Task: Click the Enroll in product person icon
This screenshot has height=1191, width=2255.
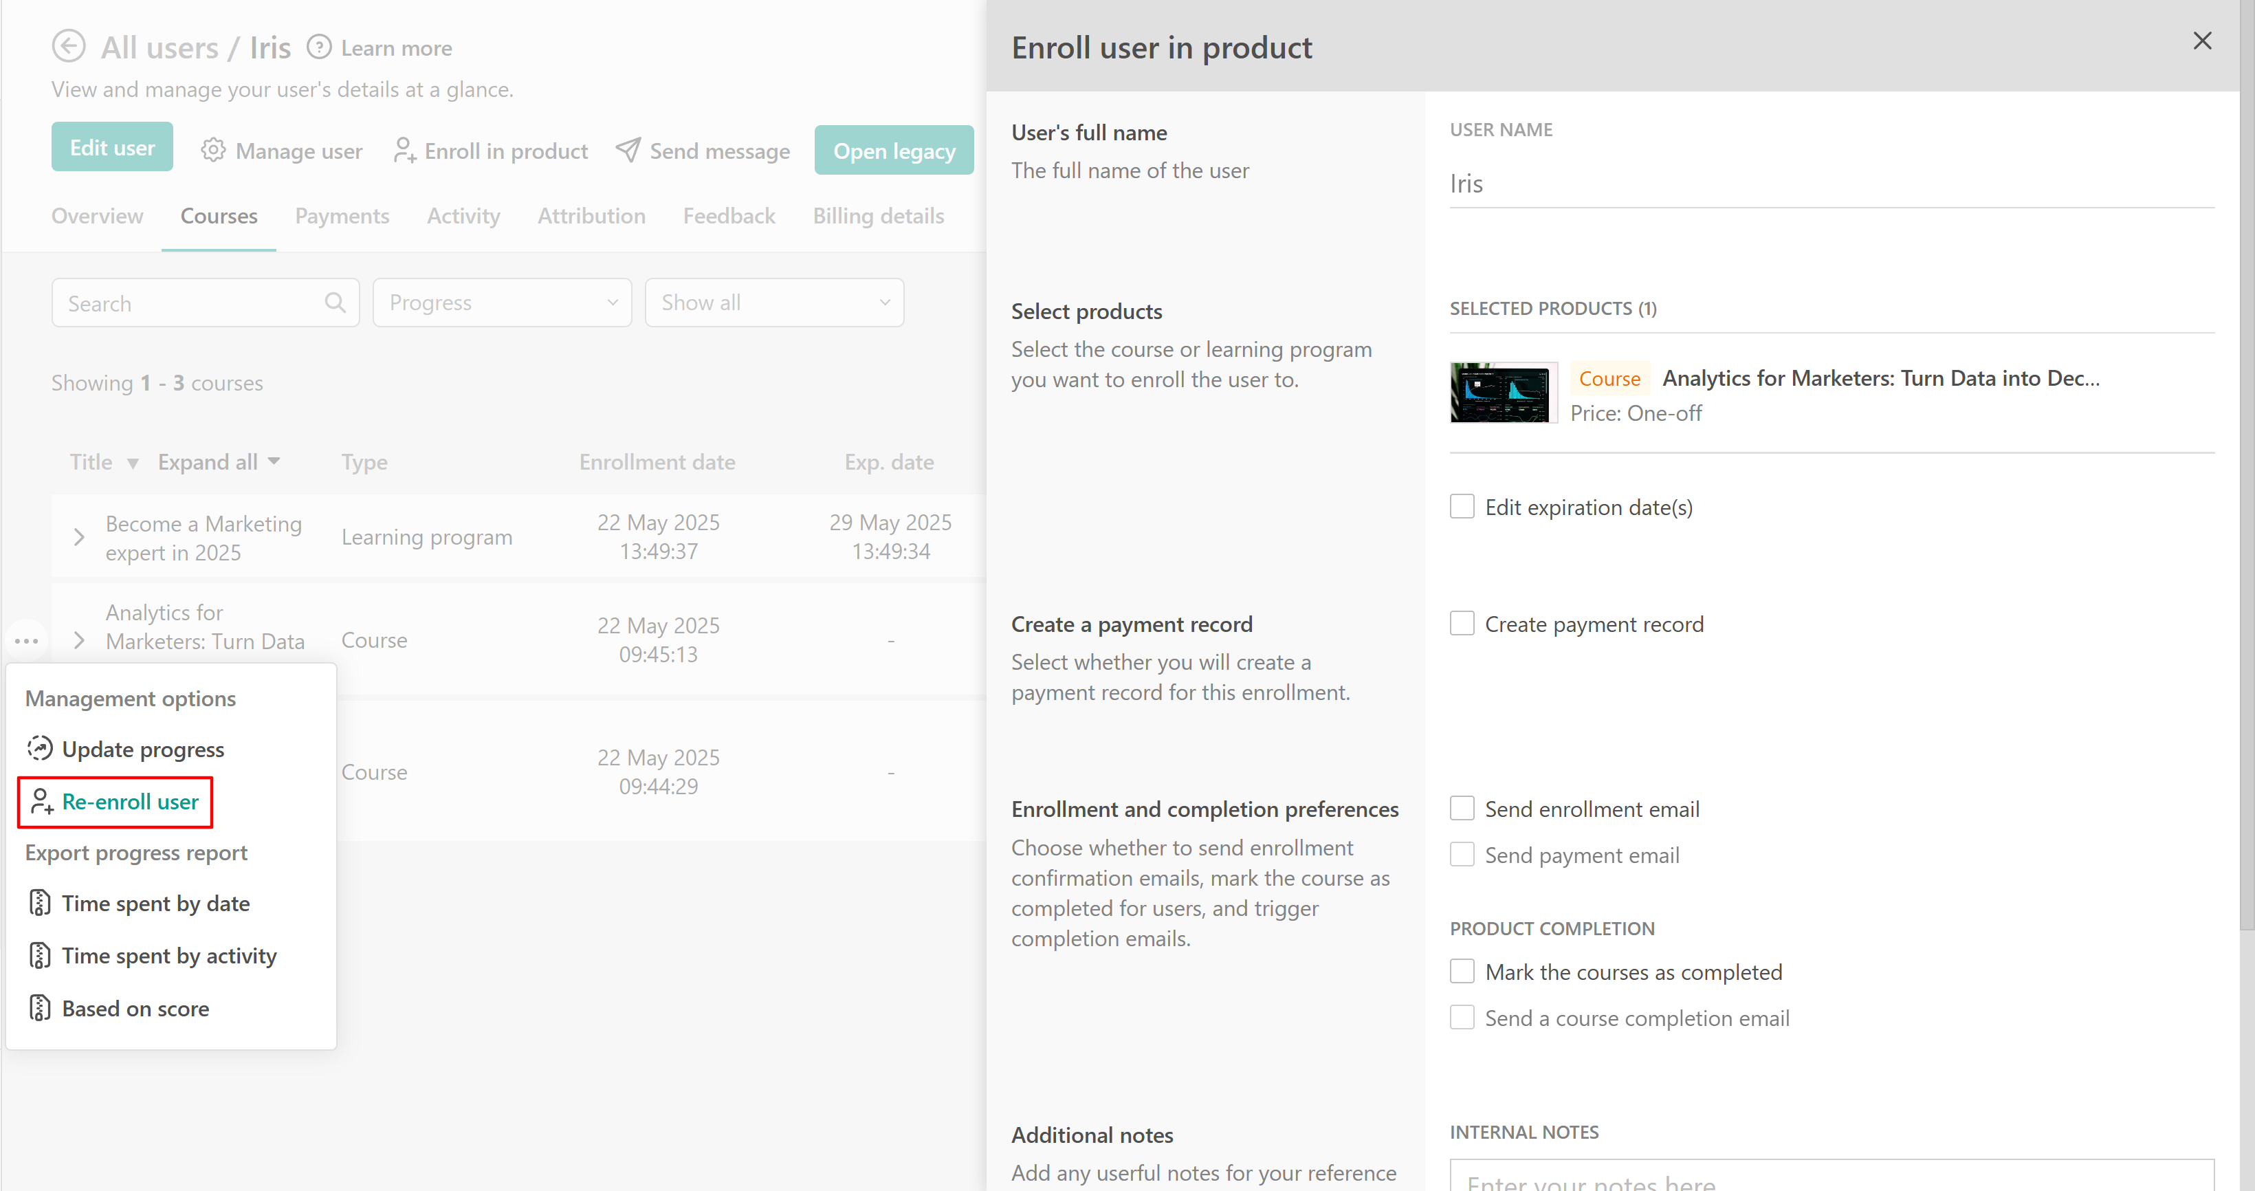Action: 404,151
